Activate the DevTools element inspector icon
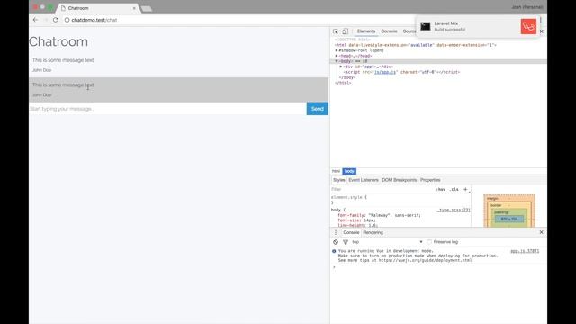This screenshot has height=324, width=576. click(336, 31)
